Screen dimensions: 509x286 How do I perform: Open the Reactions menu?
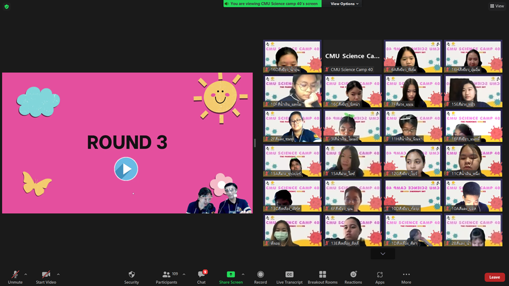click(x=353, y=274)
